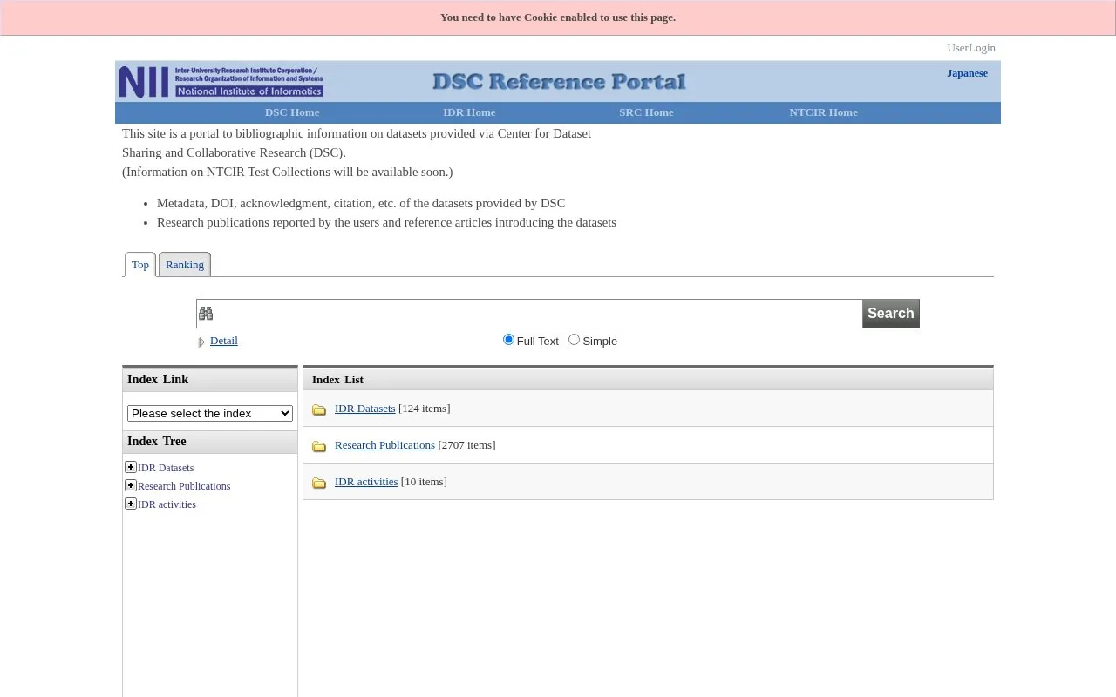Switch the language to Japanese

[967, 73]
